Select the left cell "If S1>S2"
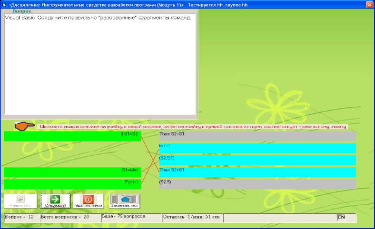 click(72, 136)
